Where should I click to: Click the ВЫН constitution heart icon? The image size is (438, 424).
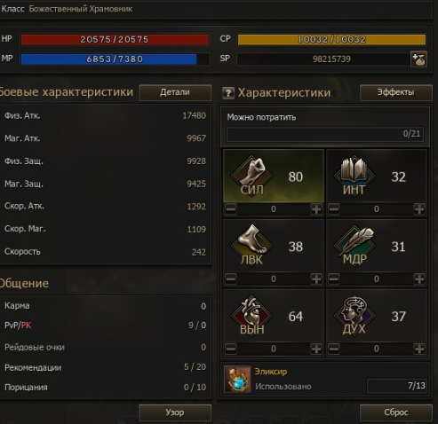coord(251,314)
